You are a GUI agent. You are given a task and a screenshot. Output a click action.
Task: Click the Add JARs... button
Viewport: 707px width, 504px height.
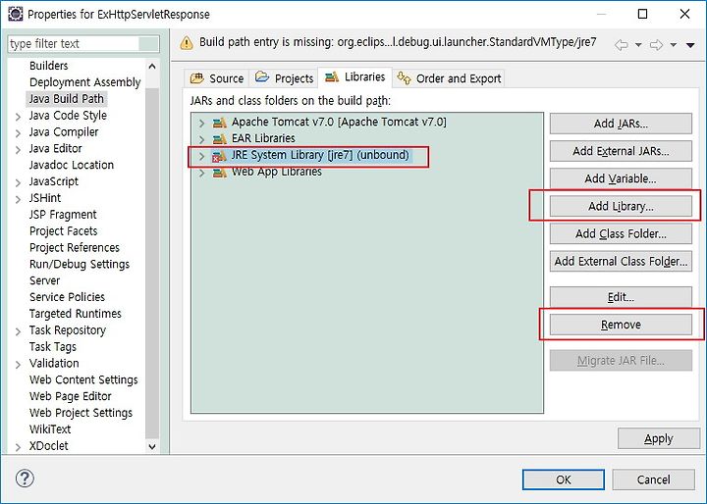click(x=621, y=124)
